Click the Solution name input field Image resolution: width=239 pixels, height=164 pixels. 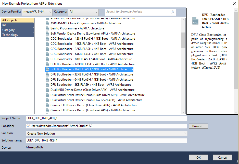coord(107,141)
